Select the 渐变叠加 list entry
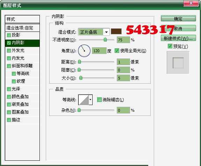The width and height of the screenshot is (201, 166). pyautogui.click(x=22, y=104)
